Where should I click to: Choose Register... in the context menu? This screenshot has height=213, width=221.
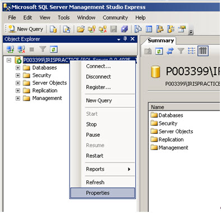coord(103,87)
